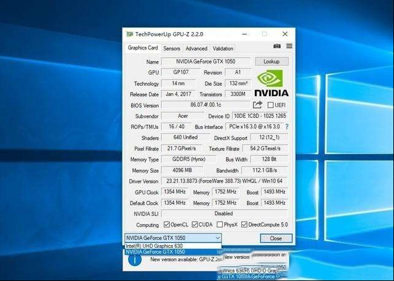Click the Lookup button

coord(271,62)
